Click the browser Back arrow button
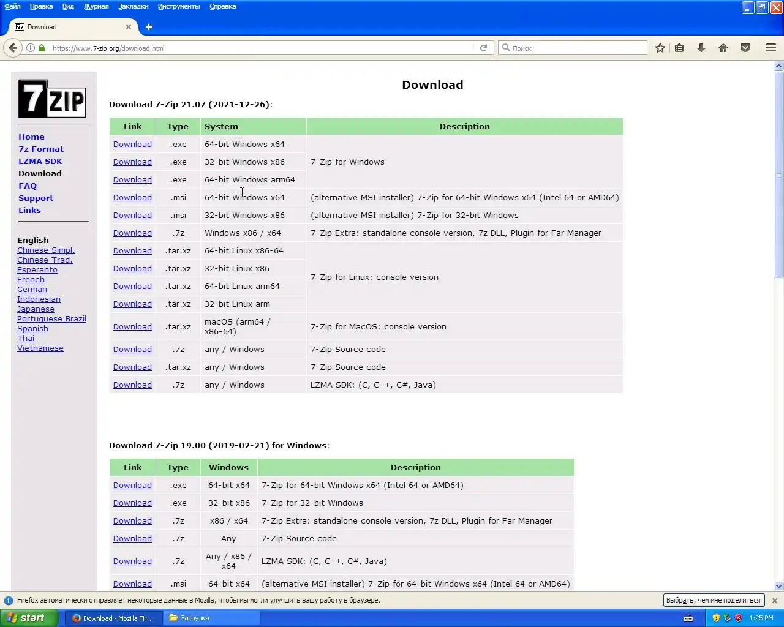This screenshot has width=784, height=627. 13,48
